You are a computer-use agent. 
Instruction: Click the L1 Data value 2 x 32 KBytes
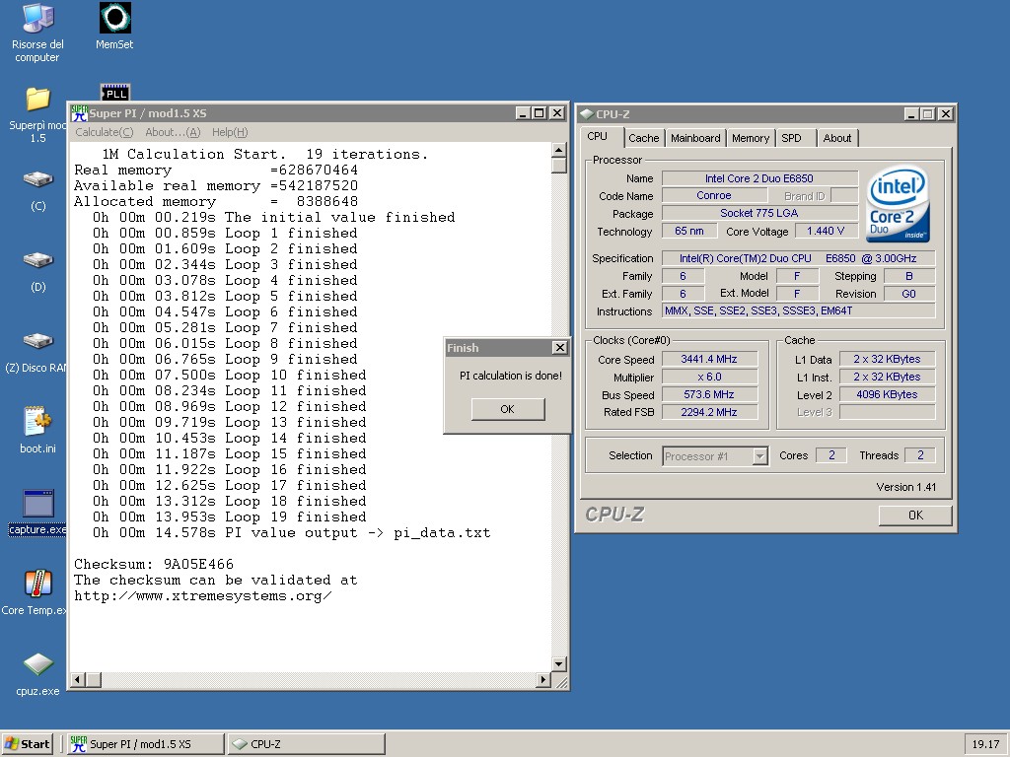point(887,359)
